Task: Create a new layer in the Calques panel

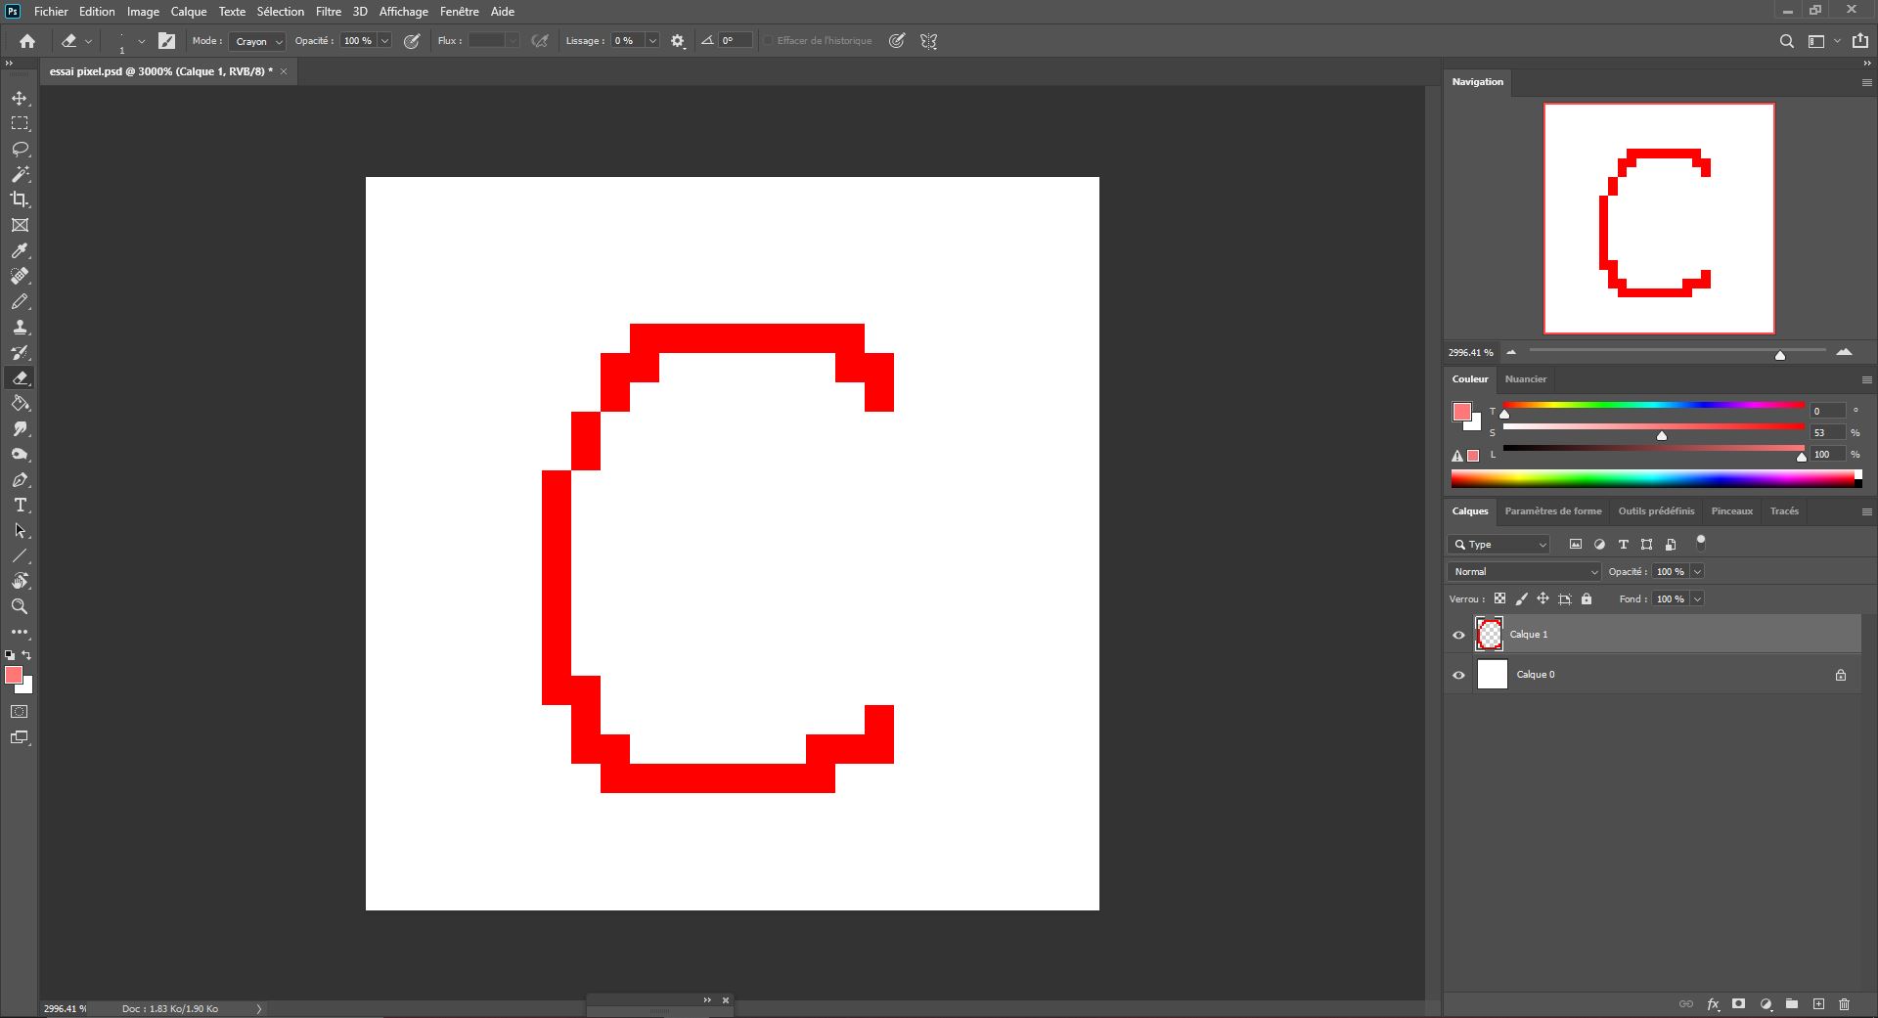Action: pyautogui.click(x=1818, y=1004)
